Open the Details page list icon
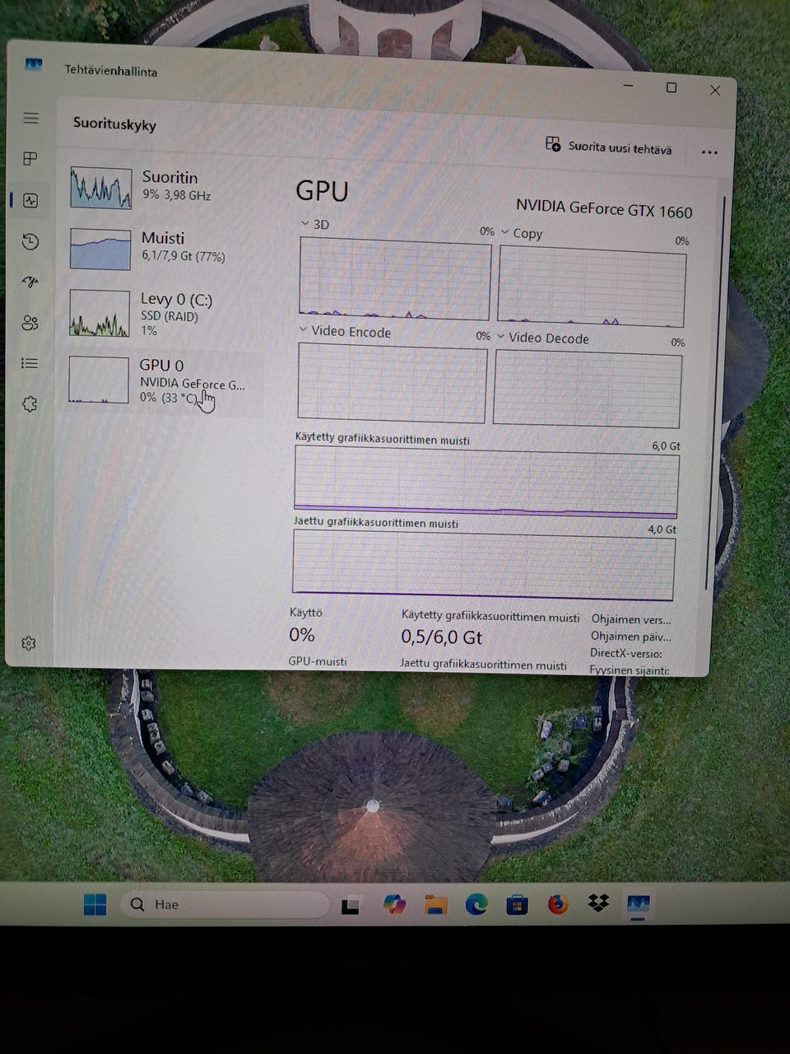This screenshot has height=1054, width=790. point(30,363)
